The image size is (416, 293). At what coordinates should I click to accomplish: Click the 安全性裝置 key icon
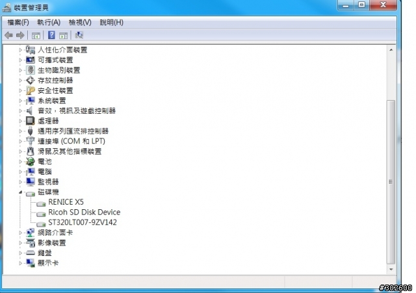[31, 90]
